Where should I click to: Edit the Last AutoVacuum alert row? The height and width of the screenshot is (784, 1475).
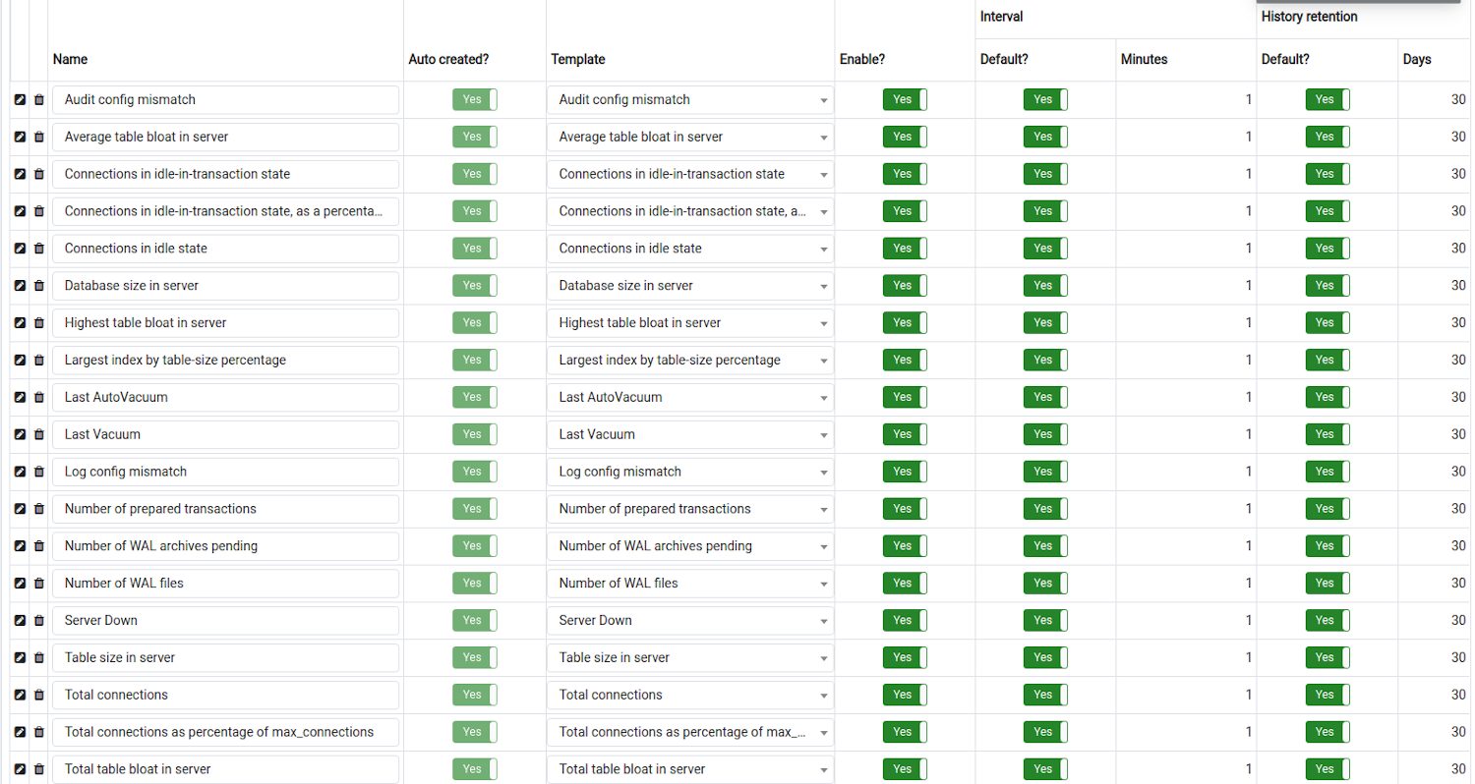(x=20, y=397)
